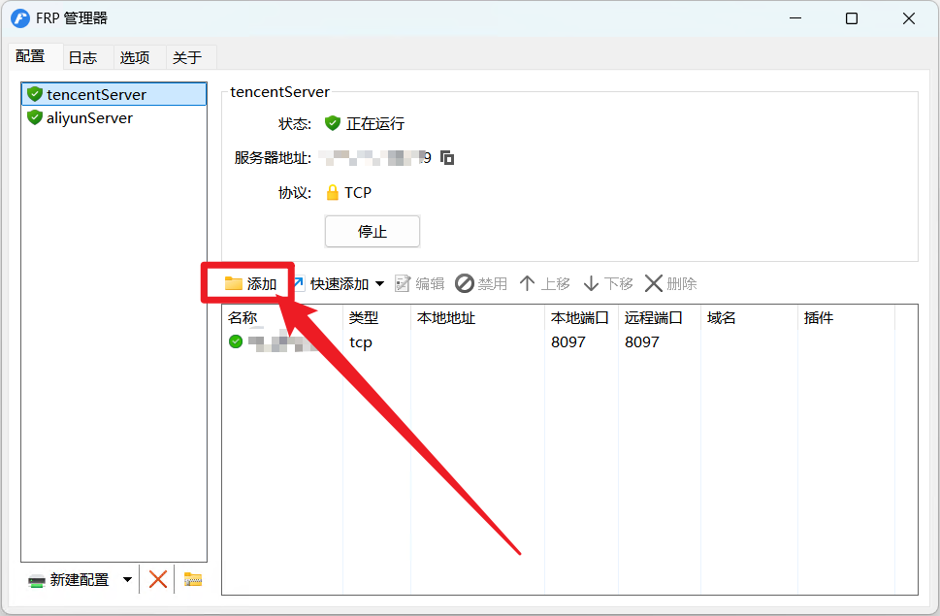Viewport: 940px width, 616px height.
Task: Click the Edit (编辑) toolbar button
Action: point(419,283)
